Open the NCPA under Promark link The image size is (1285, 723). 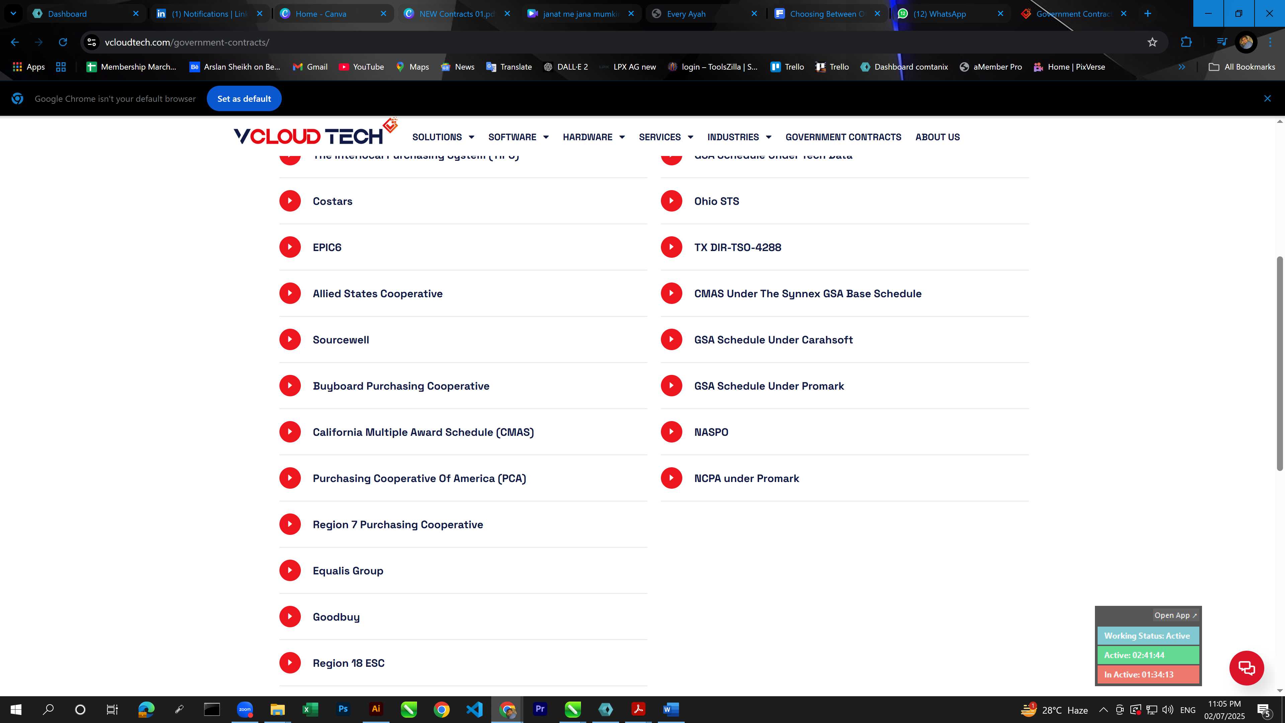746,479
